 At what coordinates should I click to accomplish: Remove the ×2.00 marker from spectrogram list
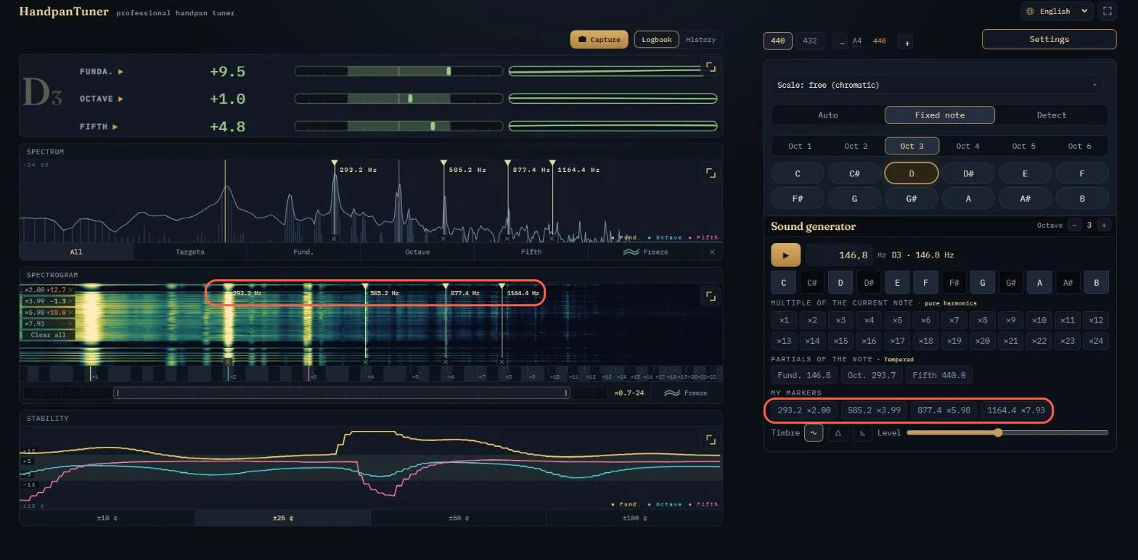point(70,289)
